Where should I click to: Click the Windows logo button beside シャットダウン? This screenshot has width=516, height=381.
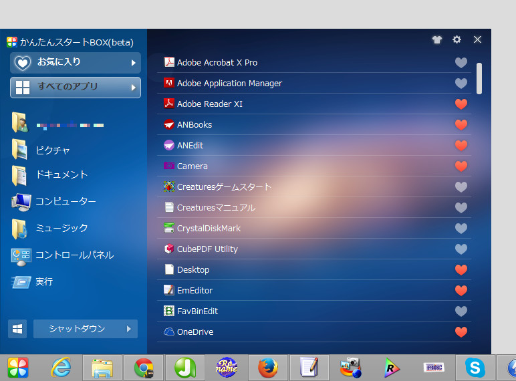(x=17, y=329)
